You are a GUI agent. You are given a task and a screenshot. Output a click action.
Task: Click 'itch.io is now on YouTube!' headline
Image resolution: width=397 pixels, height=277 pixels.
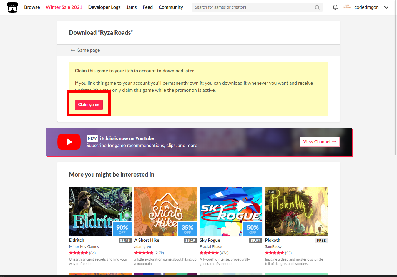128,138
